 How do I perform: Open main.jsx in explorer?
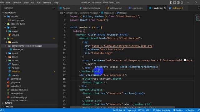coord(16,75)
